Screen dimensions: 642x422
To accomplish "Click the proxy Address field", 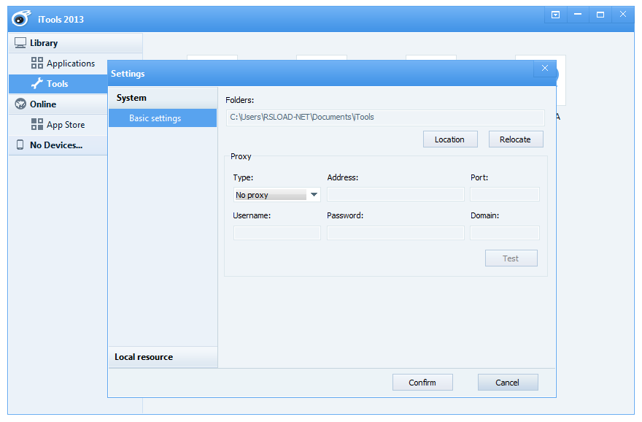I will point(395,194).
